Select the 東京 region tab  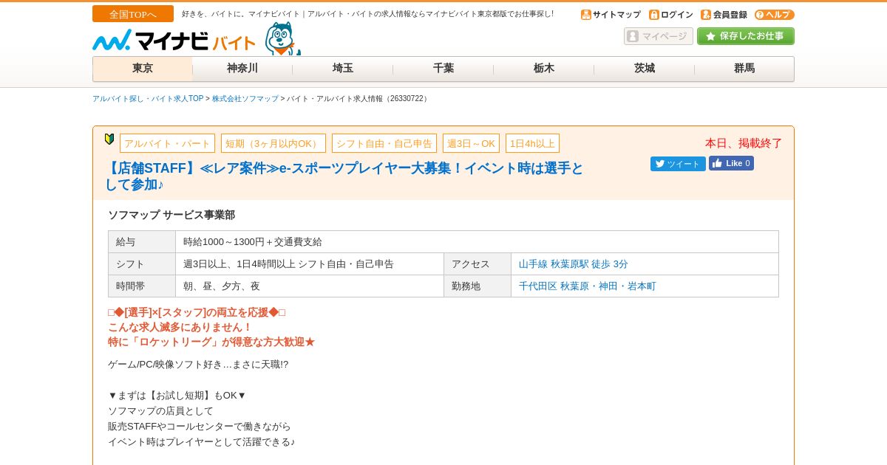click(x=143, y=69)
